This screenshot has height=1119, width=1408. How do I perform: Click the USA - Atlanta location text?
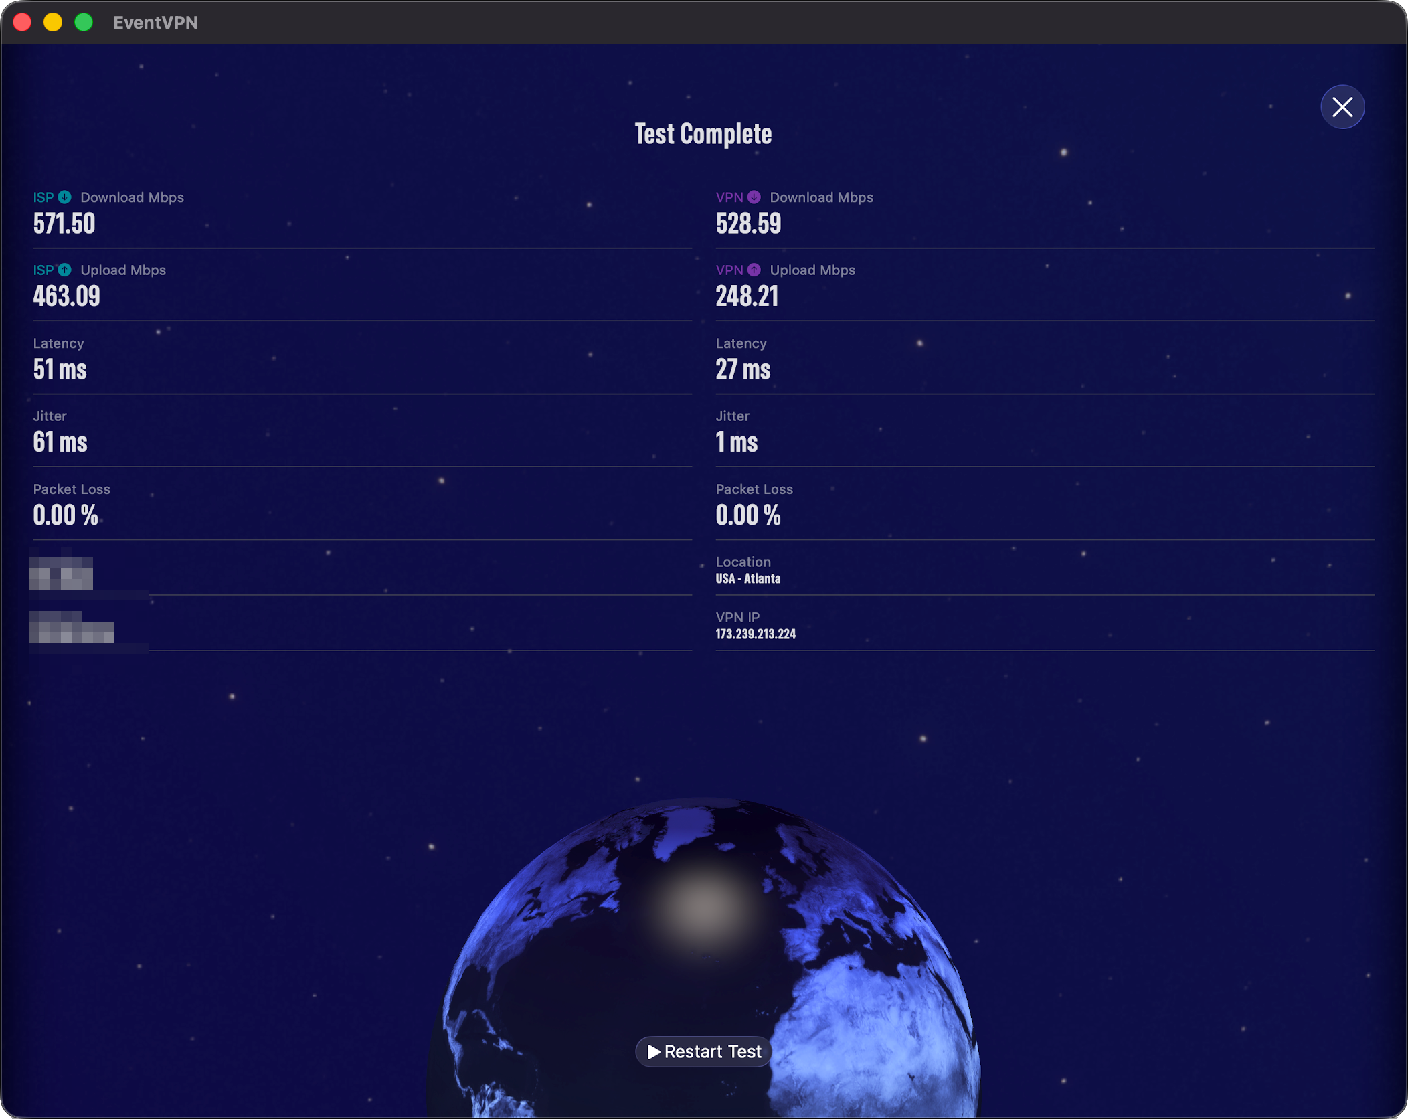tap(747, 578)
